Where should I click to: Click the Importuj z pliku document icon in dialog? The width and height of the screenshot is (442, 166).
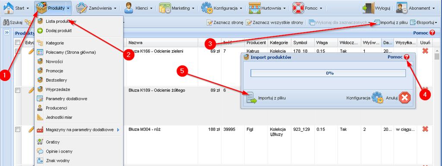coord(252,98)
